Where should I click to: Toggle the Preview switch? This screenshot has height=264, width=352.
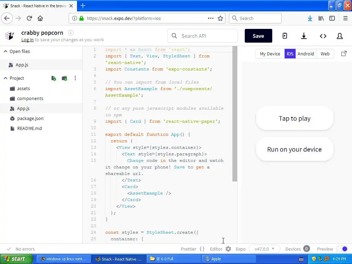(342, 249)
